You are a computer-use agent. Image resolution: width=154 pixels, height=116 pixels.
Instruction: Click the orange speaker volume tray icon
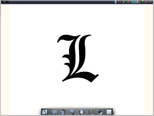(x=121, y=2)
